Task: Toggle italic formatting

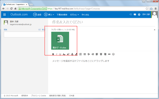Action: click(x=57, y=54)
